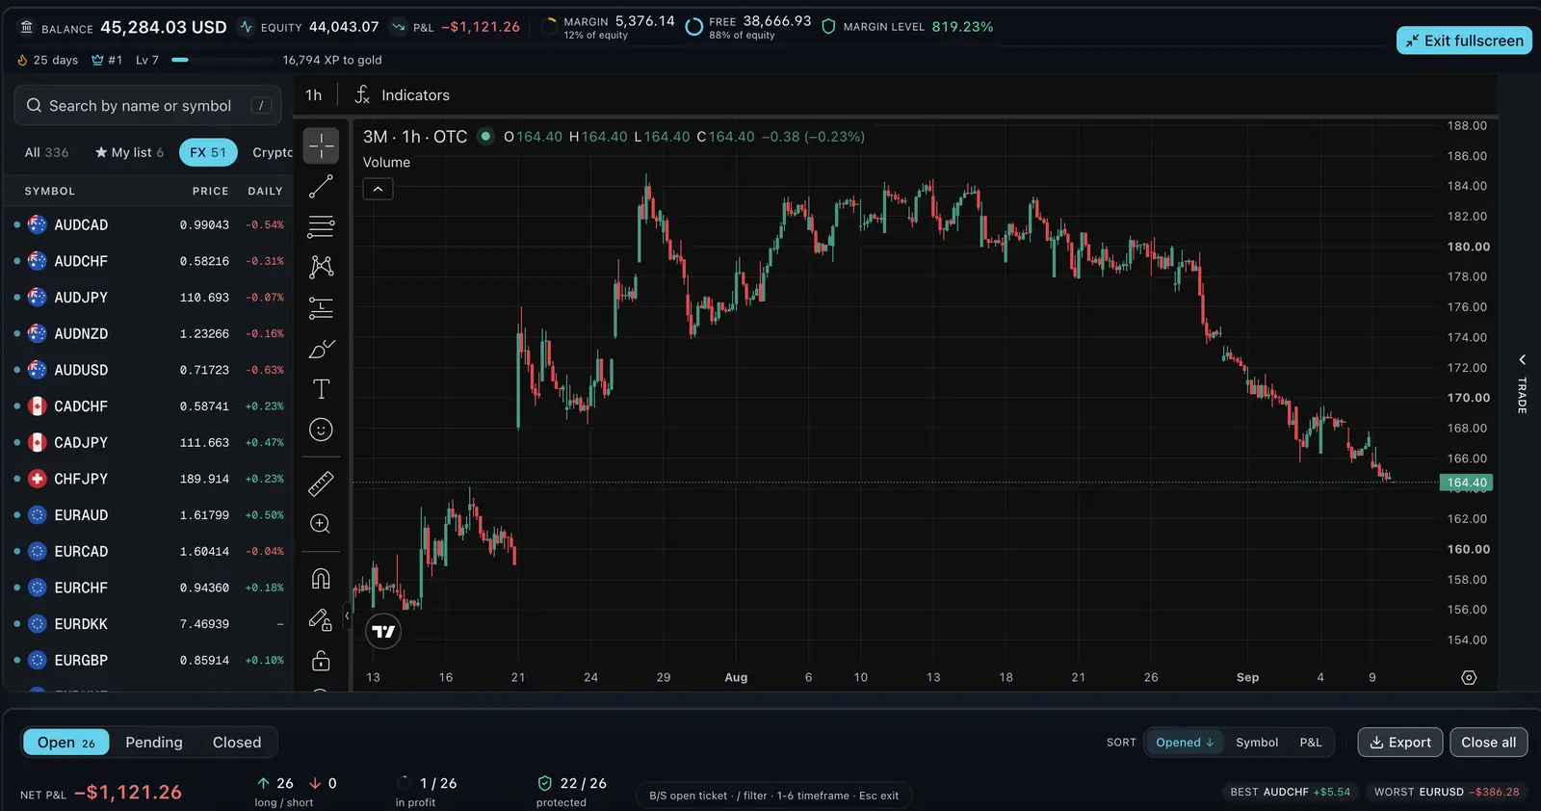Click the TradingView logo on chart
Screen dimensions: 1541x811
383,632
